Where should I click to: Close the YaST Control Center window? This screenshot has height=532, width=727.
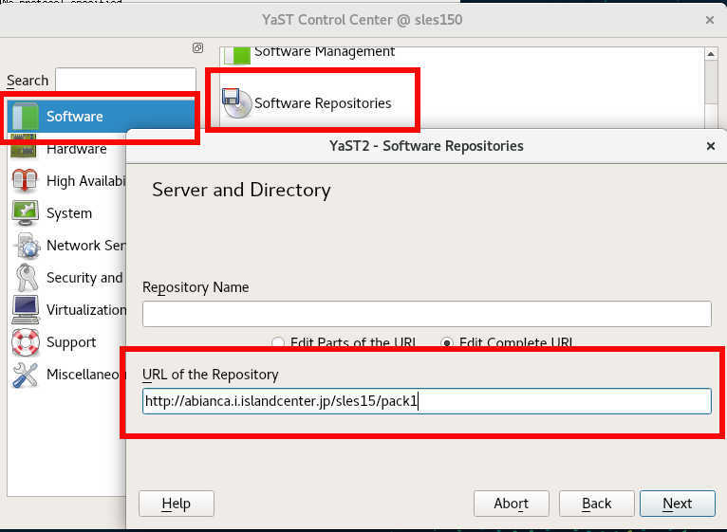(709, 20)
